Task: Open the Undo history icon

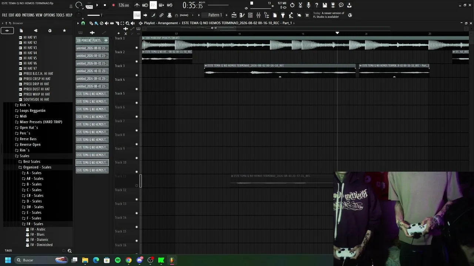Action: pos(292,5)
